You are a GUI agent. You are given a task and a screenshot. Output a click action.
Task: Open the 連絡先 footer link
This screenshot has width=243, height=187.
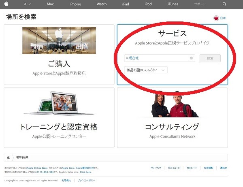(224, 168)
